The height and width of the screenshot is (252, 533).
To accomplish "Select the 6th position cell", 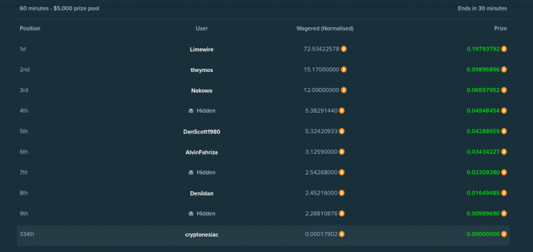I will click(x=24, y=152).
